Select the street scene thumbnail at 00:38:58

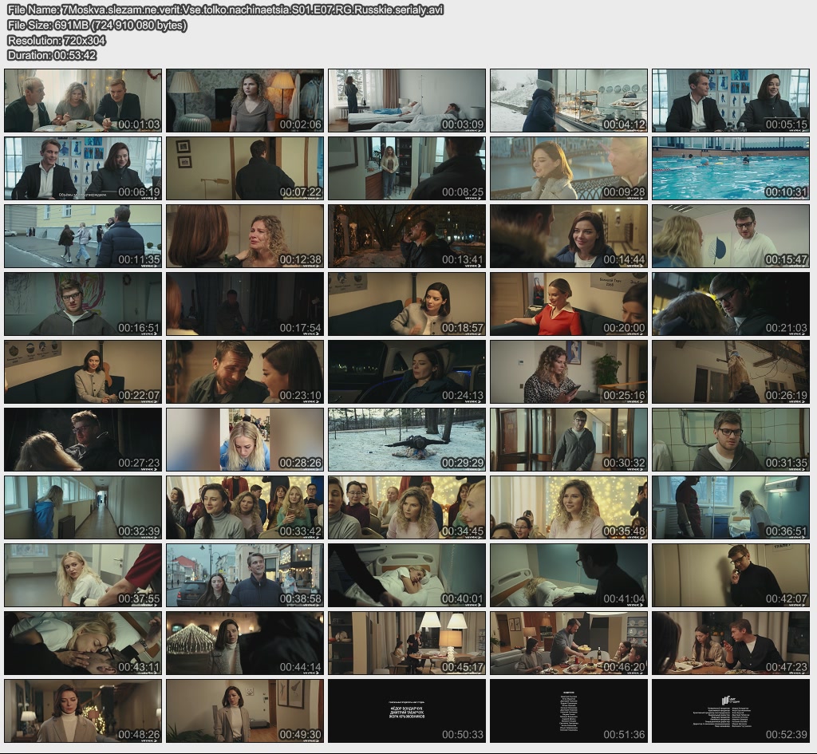pyautogui.click(x=245, y=575)
